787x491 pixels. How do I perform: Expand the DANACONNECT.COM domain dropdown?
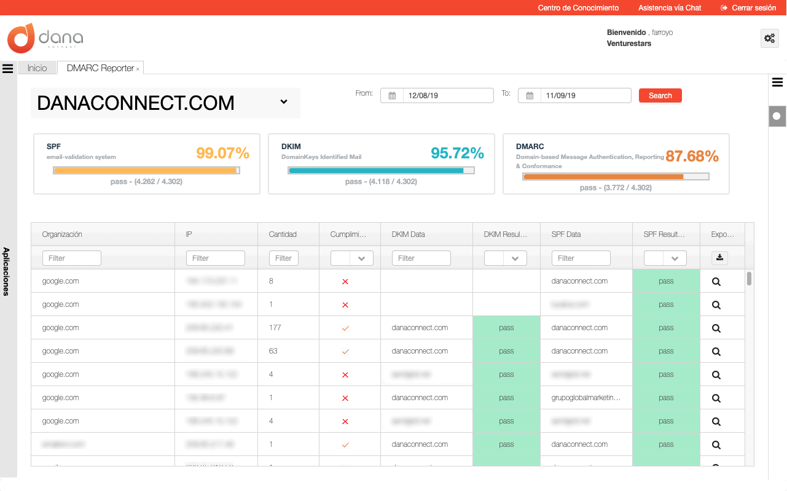pyautogui.click(x=284, y=102)
